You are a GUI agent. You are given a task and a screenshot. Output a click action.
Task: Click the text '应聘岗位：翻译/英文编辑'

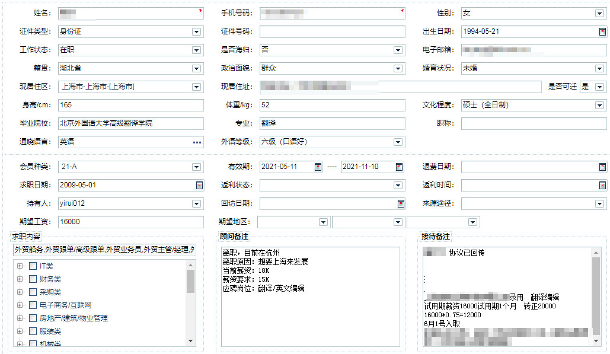[x=263, y=289]
